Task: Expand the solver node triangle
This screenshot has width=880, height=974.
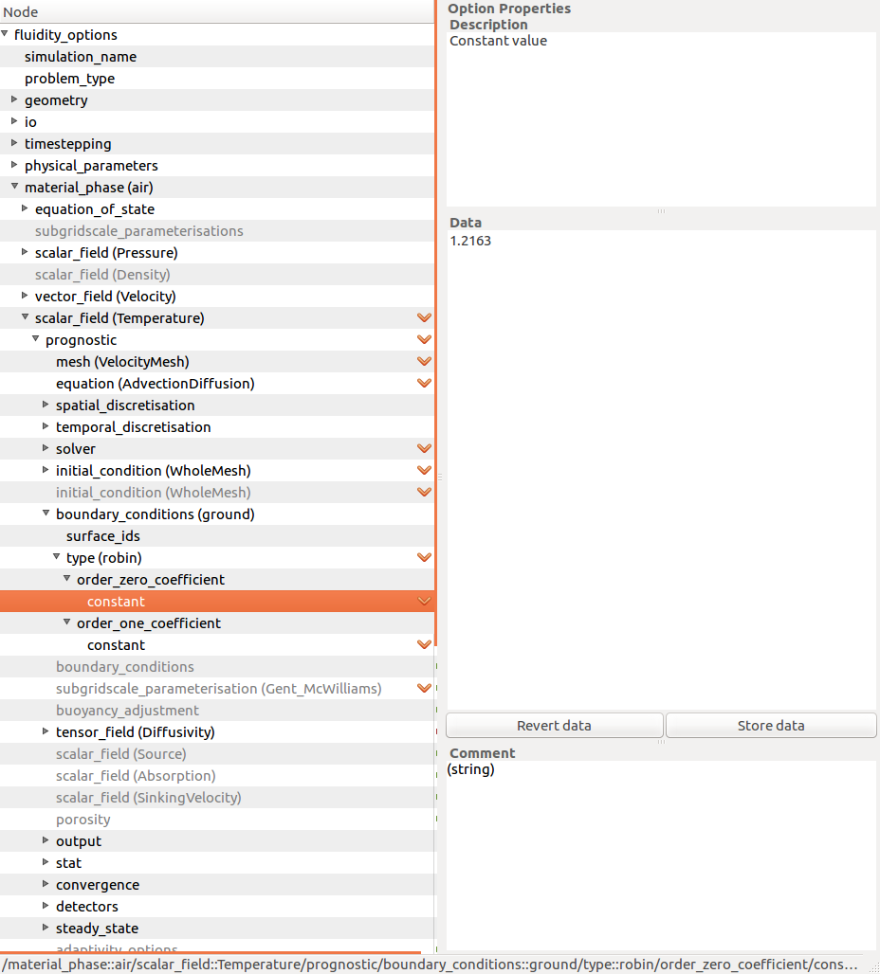Action: click(46, 448)
